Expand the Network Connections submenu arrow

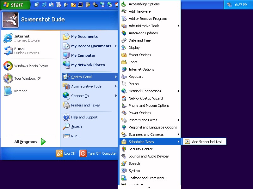coord(179,91)
